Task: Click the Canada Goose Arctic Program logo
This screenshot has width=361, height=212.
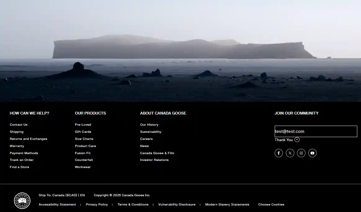Action: [x=22, y=201]
